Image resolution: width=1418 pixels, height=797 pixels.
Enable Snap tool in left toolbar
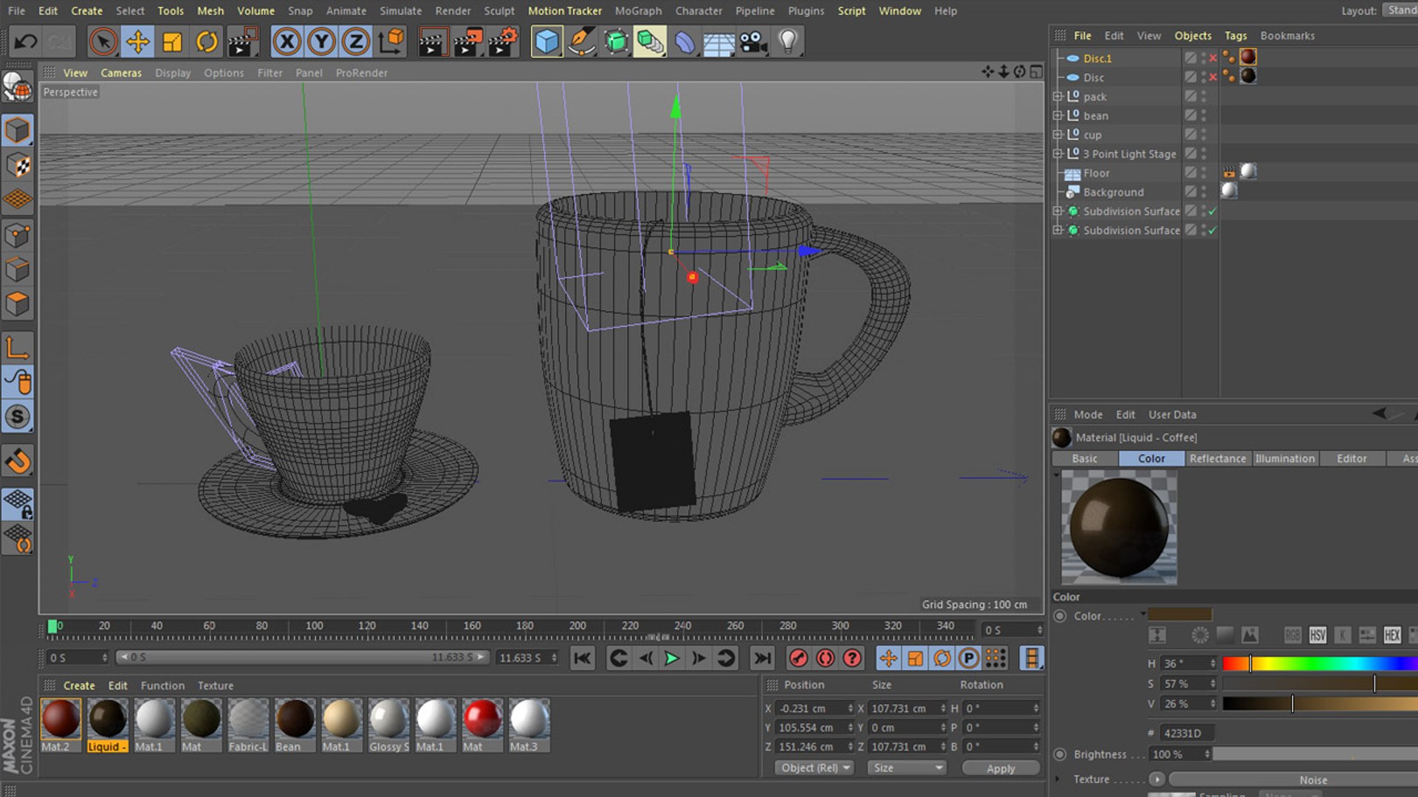click(x=18, y=461)
